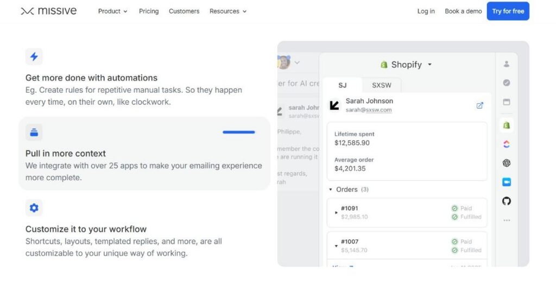Screen dimensions: 556x290
Task: Open the Pricing page
Action: click(x=149, y=11)
